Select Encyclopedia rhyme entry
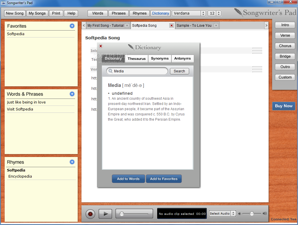298x225 pixels. click(20, 176)
